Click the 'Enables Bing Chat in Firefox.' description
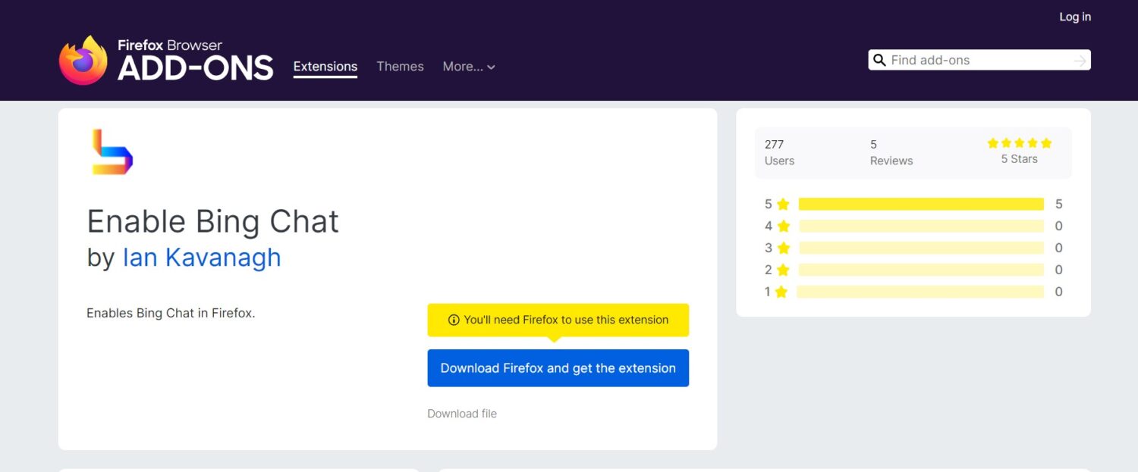Viewport: 1138px width, 472px height. point(171,313)
